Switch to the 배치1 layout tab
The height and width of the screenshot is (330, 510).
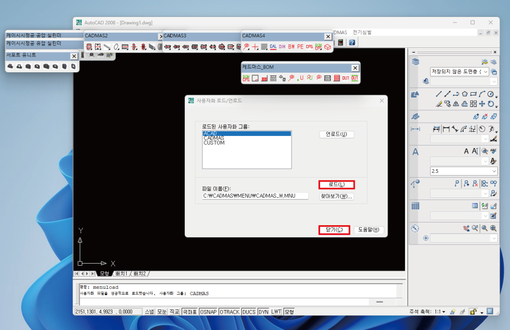click(121, 274)
